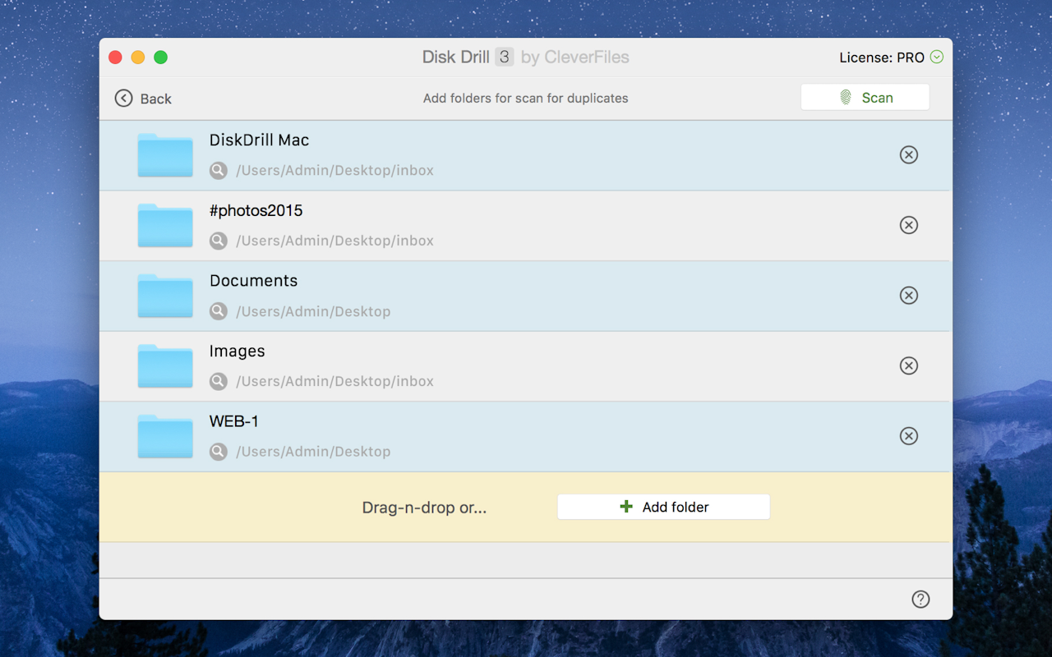
Task: Click magnifier icon under WEB-1
Action: click(218, 452)
